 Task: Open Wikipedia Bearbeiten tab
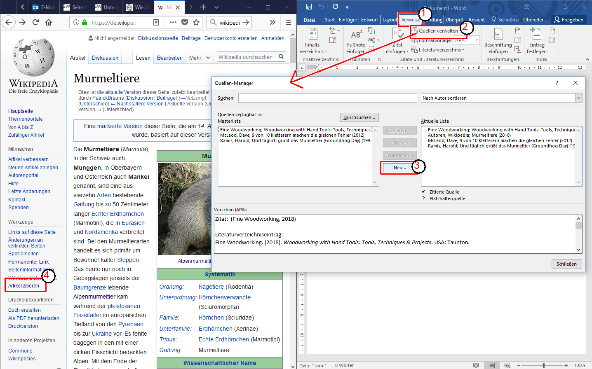point(170,58)
